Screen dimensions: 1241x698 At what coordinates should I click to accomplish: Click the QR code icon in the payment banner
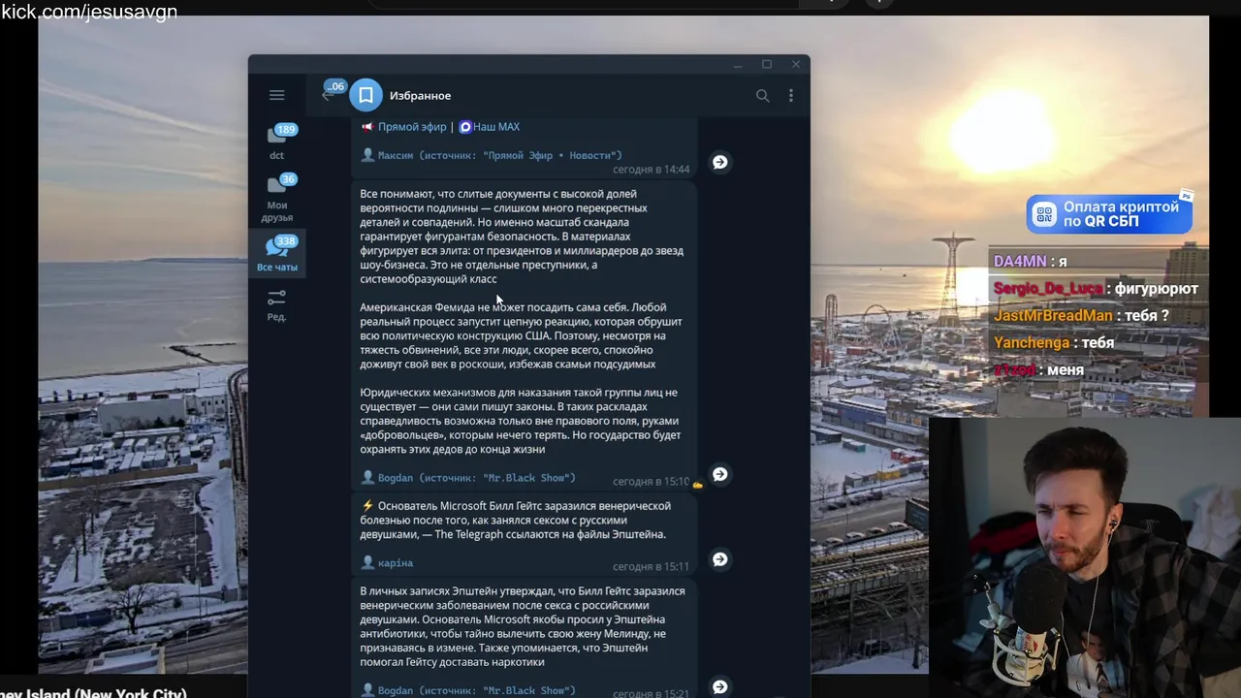click(1044, 214)
